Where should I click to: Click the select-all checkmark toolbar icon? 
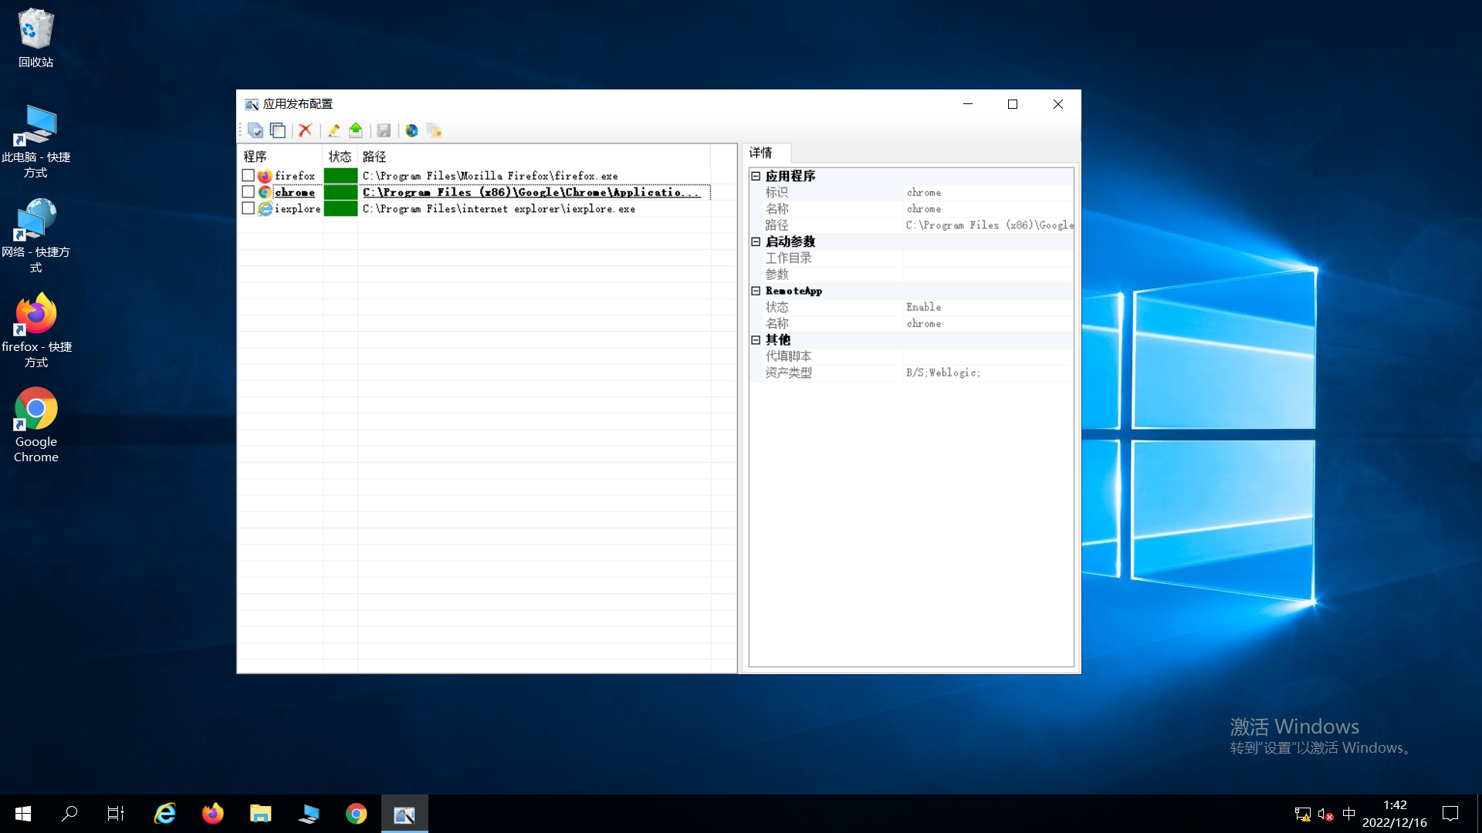point(255,130)
